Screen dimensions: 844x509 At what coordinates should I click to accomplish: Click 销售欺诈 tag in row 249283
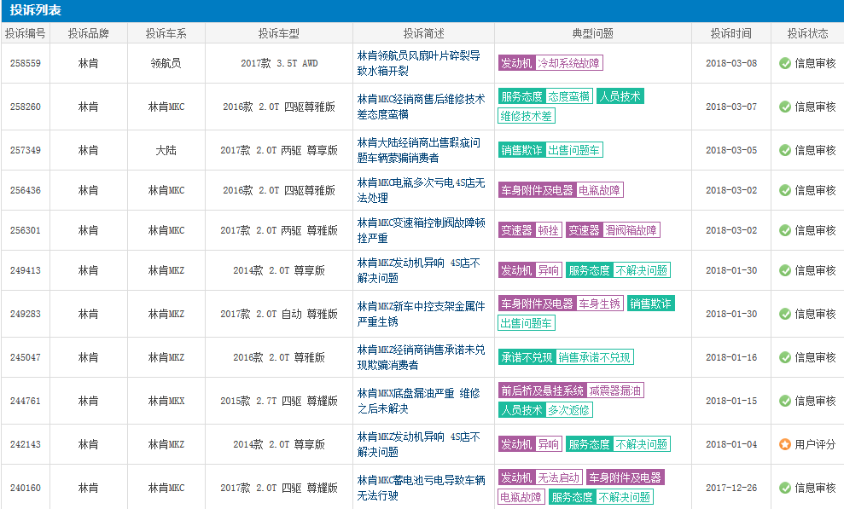pos(651,304)
